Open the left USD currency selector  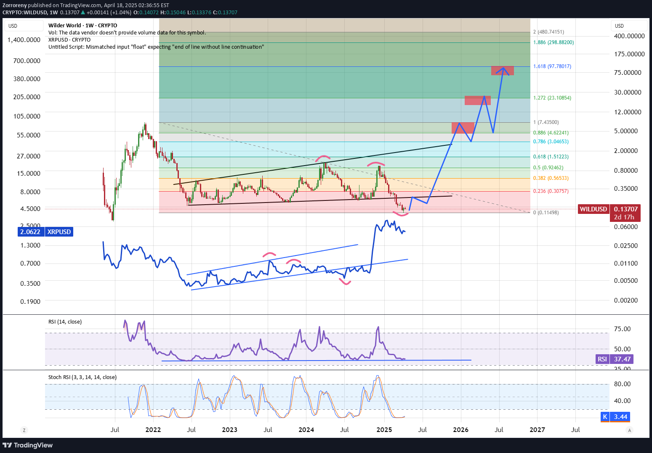[24, 26]
